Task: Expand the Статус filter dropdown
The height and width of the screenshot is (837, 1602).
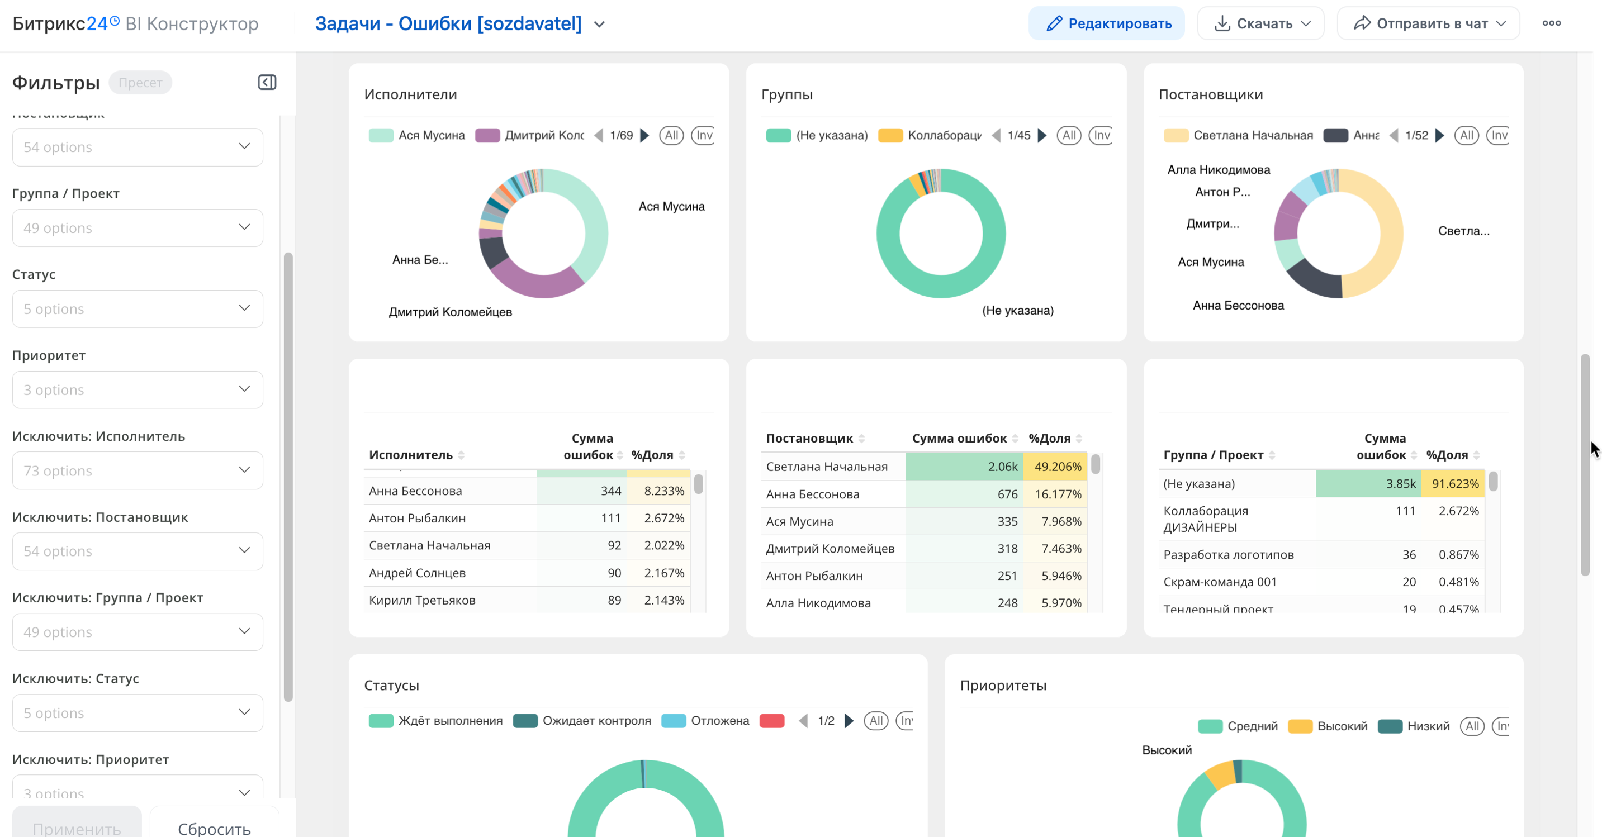Action: pyautogui.click(x=138, y=309)
